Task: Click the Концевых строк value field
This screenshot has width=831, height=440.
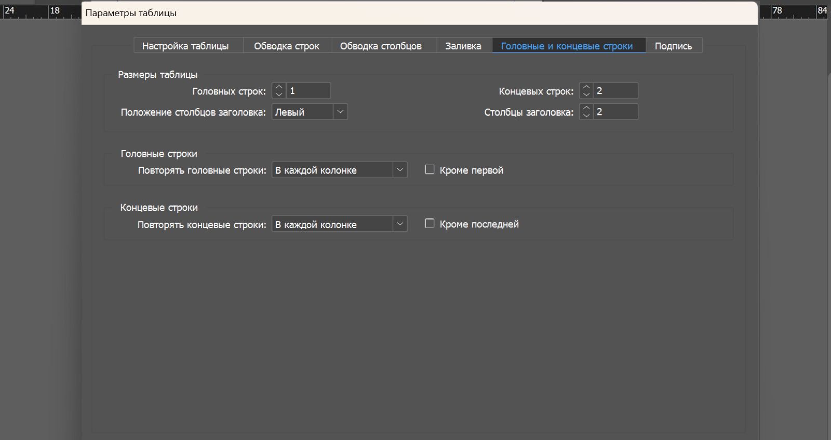Action: coord(615,91)
